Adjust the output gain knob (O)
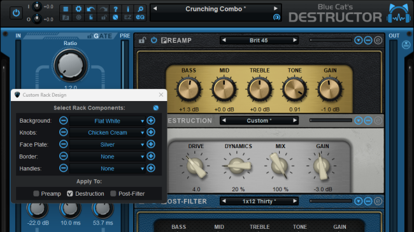 click(x=37, y=19)
